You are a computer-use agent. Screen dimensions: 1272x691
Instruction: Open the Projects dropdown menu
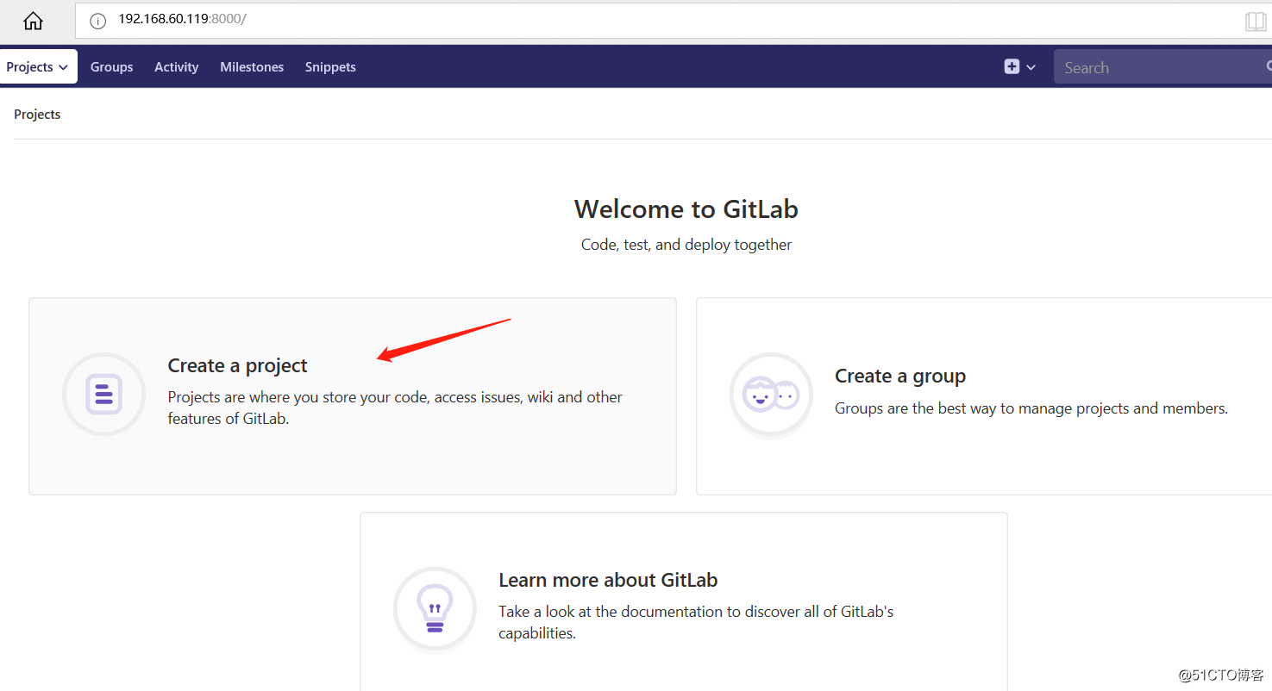38,66
